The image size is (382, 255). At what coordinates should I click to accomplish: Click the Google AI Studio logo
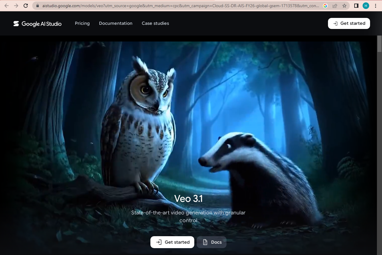[37, 24]
